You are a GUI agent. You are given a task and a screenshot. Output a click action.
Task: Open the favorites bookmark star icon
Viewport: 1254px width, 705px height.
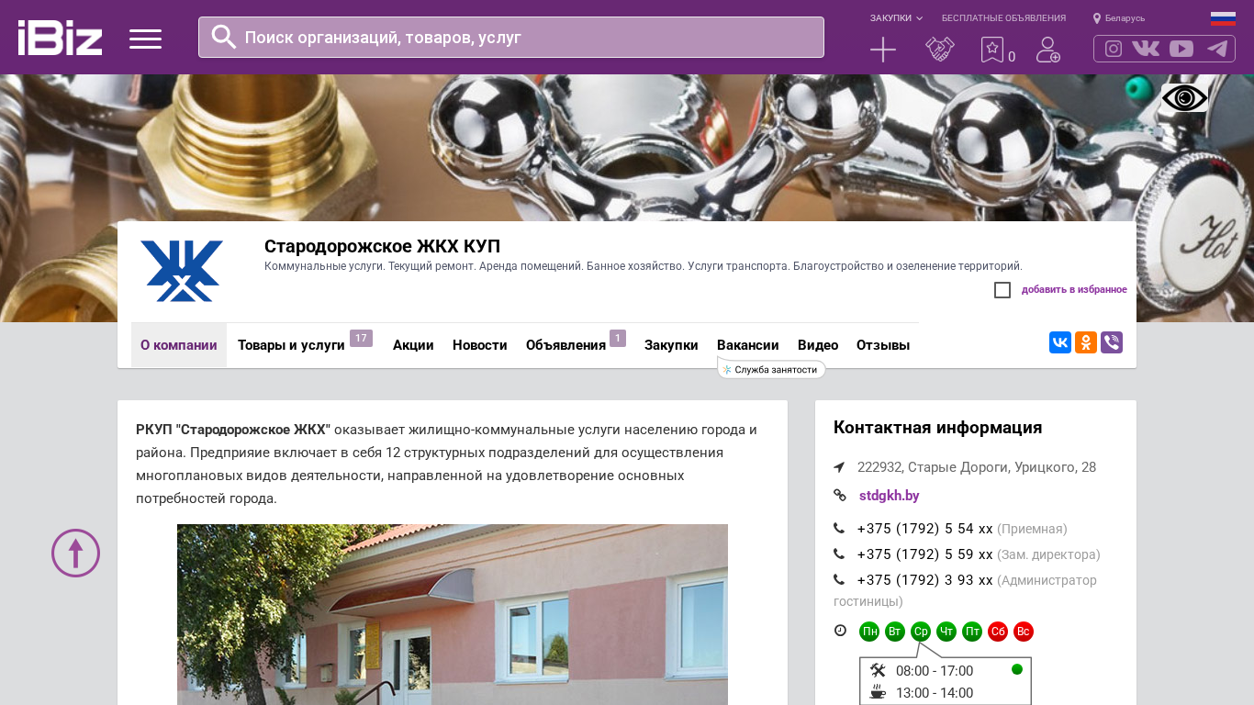click(992, 50)
